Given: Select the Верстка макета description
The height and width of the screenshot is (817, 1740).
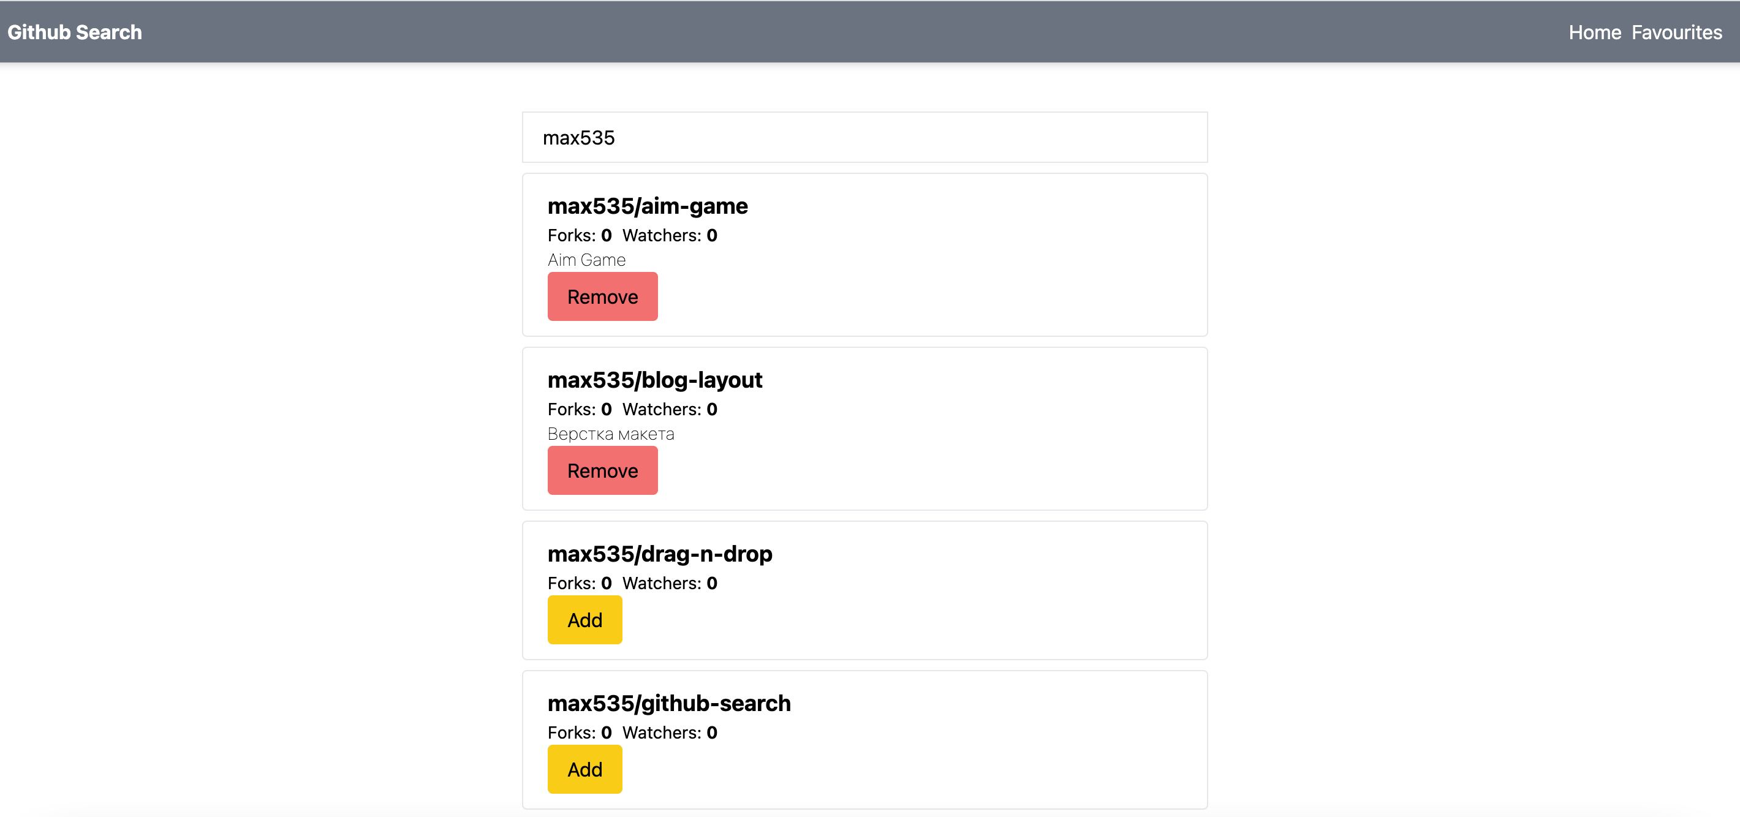Looking at the screenshot, I should [x=611, y=434].
